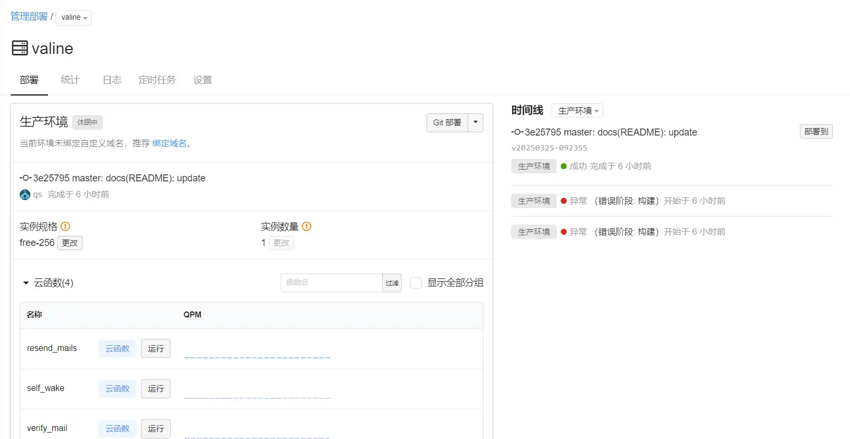This screenshot has height=439, width=850.
Task: Focus the 函数名 filter input field
Action: [331, 283]
